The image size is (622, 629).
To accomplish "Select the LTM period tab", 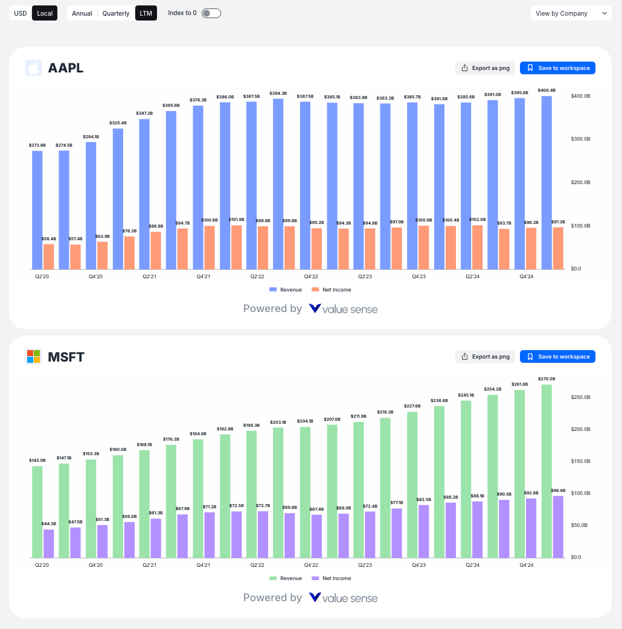I will (x=146, y=13).
